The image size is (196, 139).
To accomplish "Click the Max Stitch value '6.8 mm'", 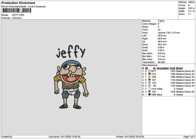I will [x=161, y=53].
